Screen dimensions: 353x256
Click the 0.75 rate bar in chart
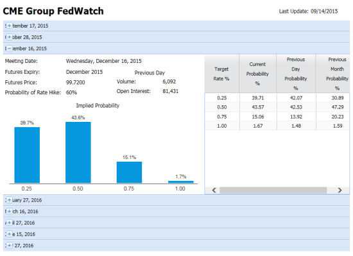tap(129, 173)
